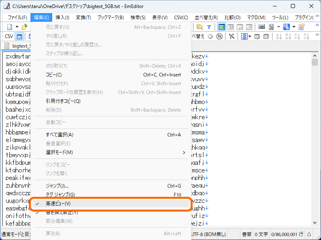Click the scrollbar up arrow
The width and height of the screenshot is (321, 240).
pyautogui.click(x=315, y=56)
